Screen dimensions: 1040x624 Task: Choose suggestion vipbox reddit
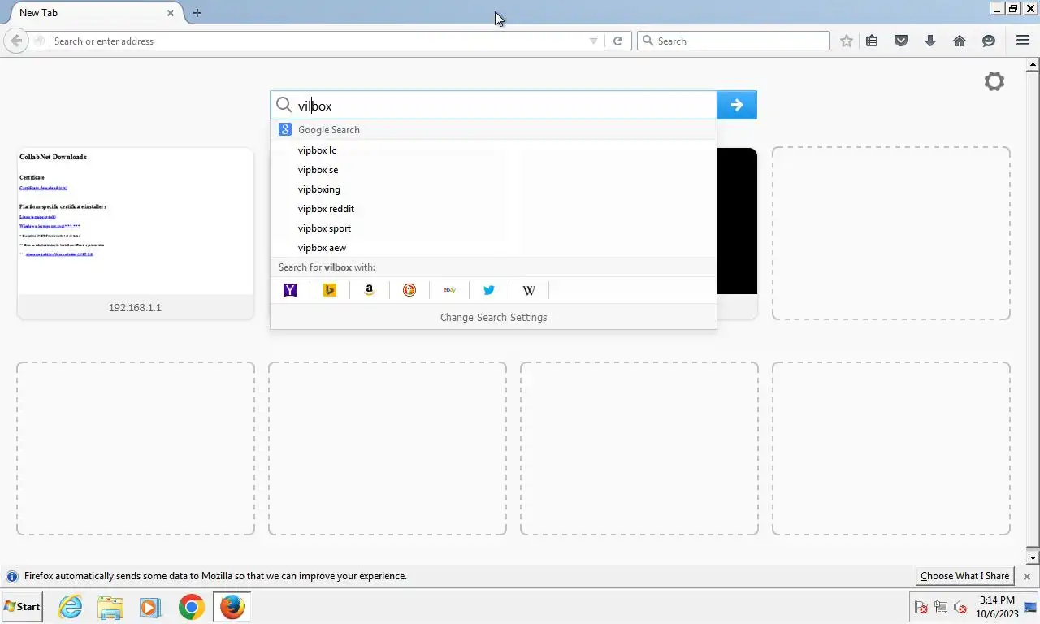tap(493, 209)
